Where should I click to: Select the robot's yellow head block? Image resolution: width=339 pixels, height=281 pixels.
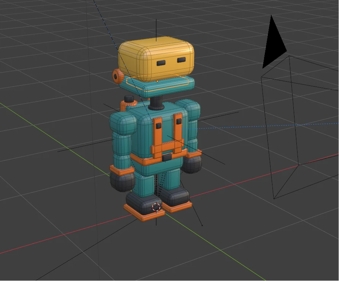coord(156,59)
